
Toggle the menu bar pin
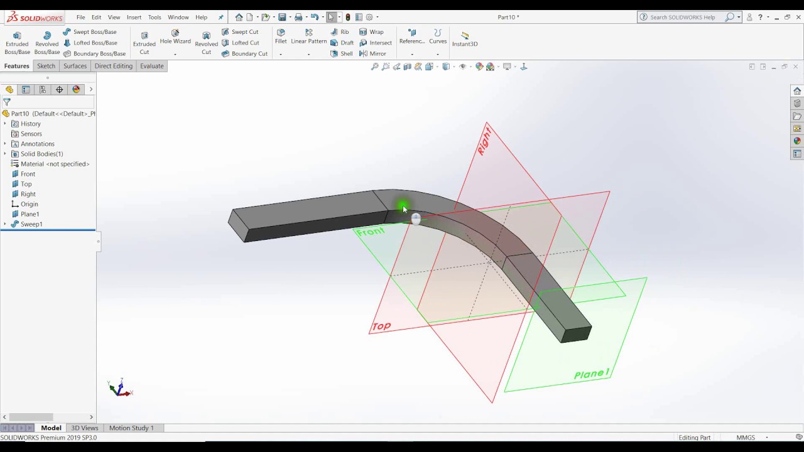pos(220,18)
